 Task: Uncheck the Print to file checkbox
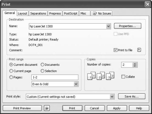pos(116,50)
